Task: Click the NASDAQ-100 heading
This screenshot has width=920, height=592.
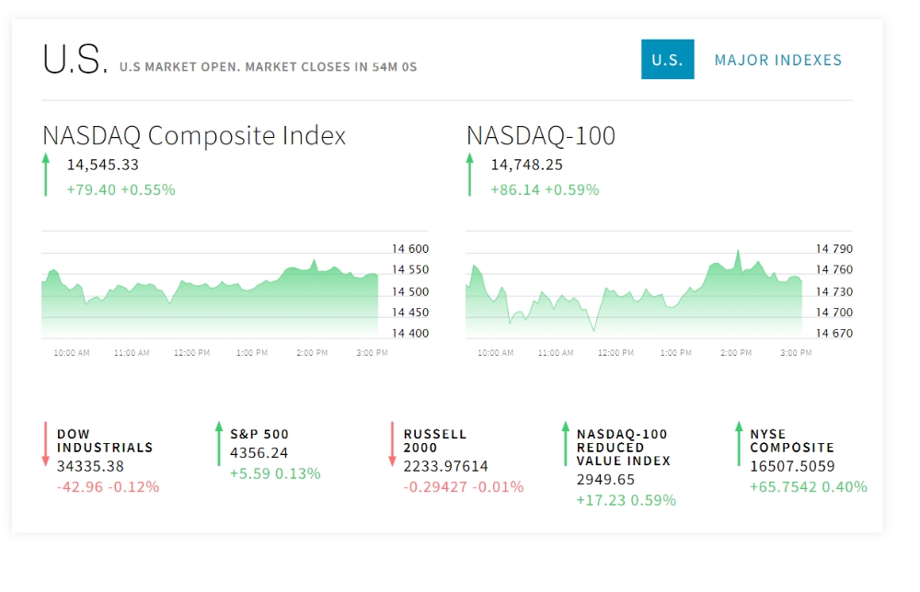Action: [540, 135]
